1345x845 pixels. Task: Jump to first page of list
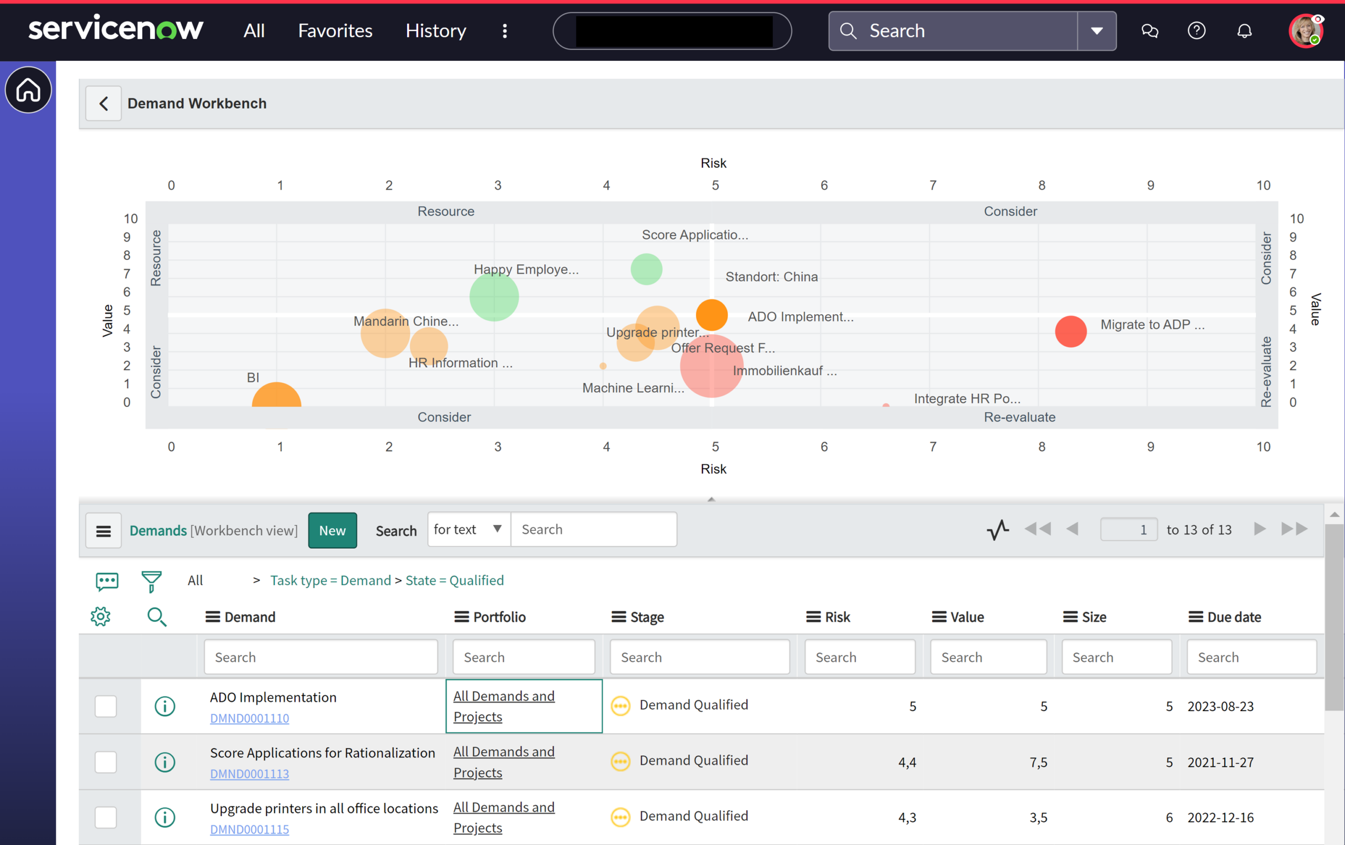[1038, 529]
